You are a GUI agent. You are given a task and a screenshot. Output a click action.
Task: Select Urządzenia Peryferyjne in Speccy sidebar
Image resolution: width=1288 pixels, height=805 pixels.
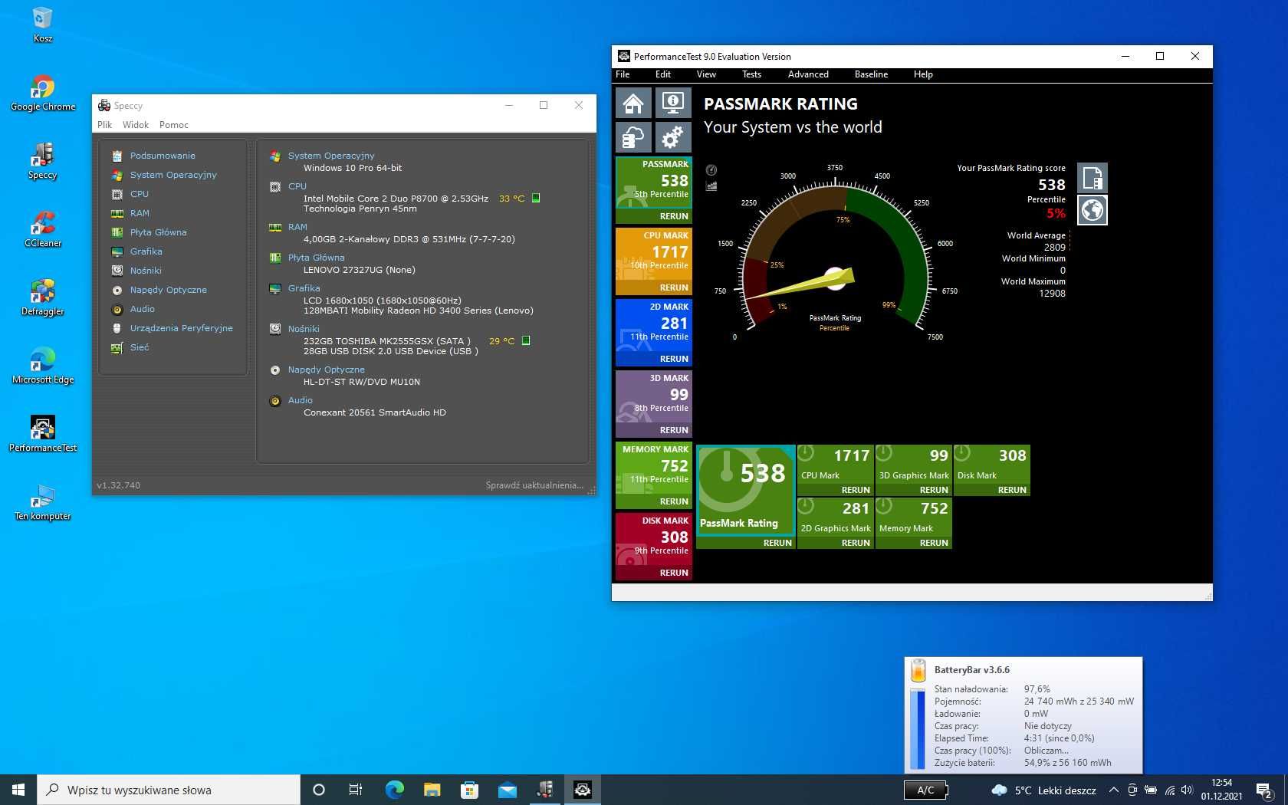tap(181, 328)
